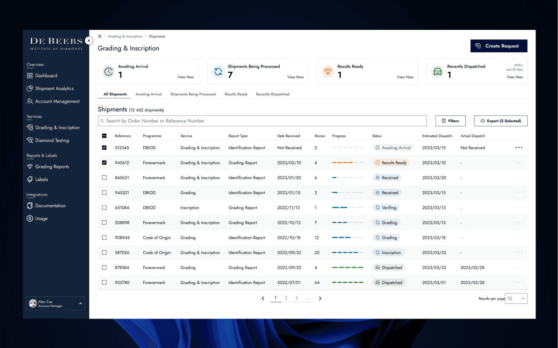Screen dimensions: 558x348
Task: Go to previous page of results
Action: click(x=263, y=298)
